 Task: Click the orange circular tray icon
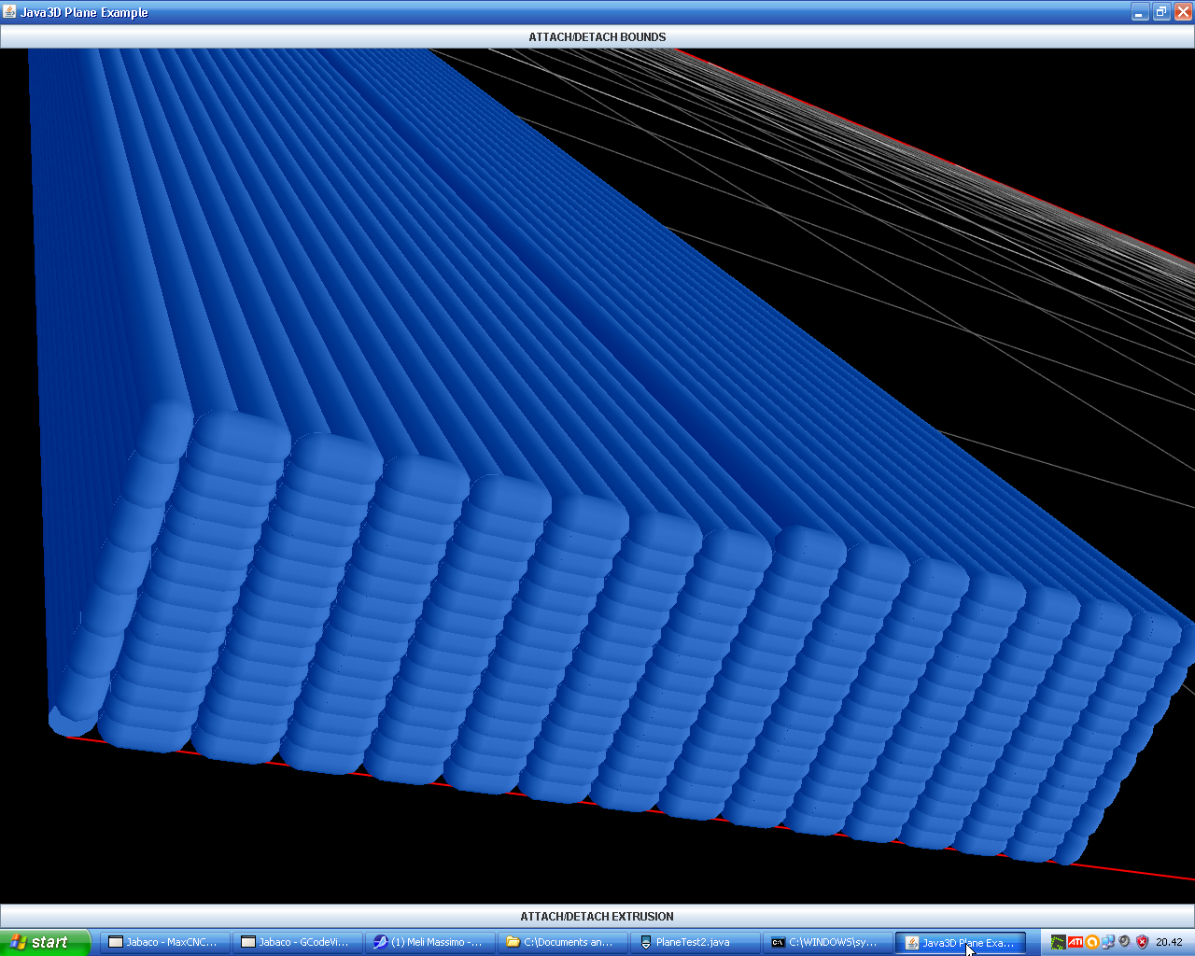pos(1092,943)
